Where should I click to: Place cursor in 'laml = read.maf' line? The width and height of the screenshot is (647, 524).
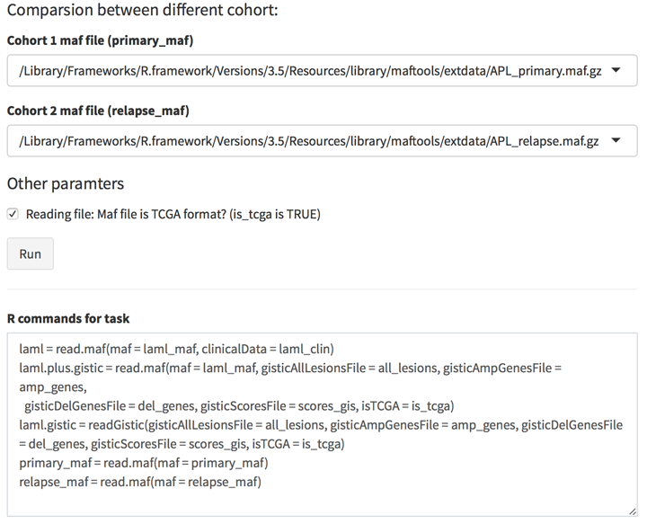(x=177, y=349)
